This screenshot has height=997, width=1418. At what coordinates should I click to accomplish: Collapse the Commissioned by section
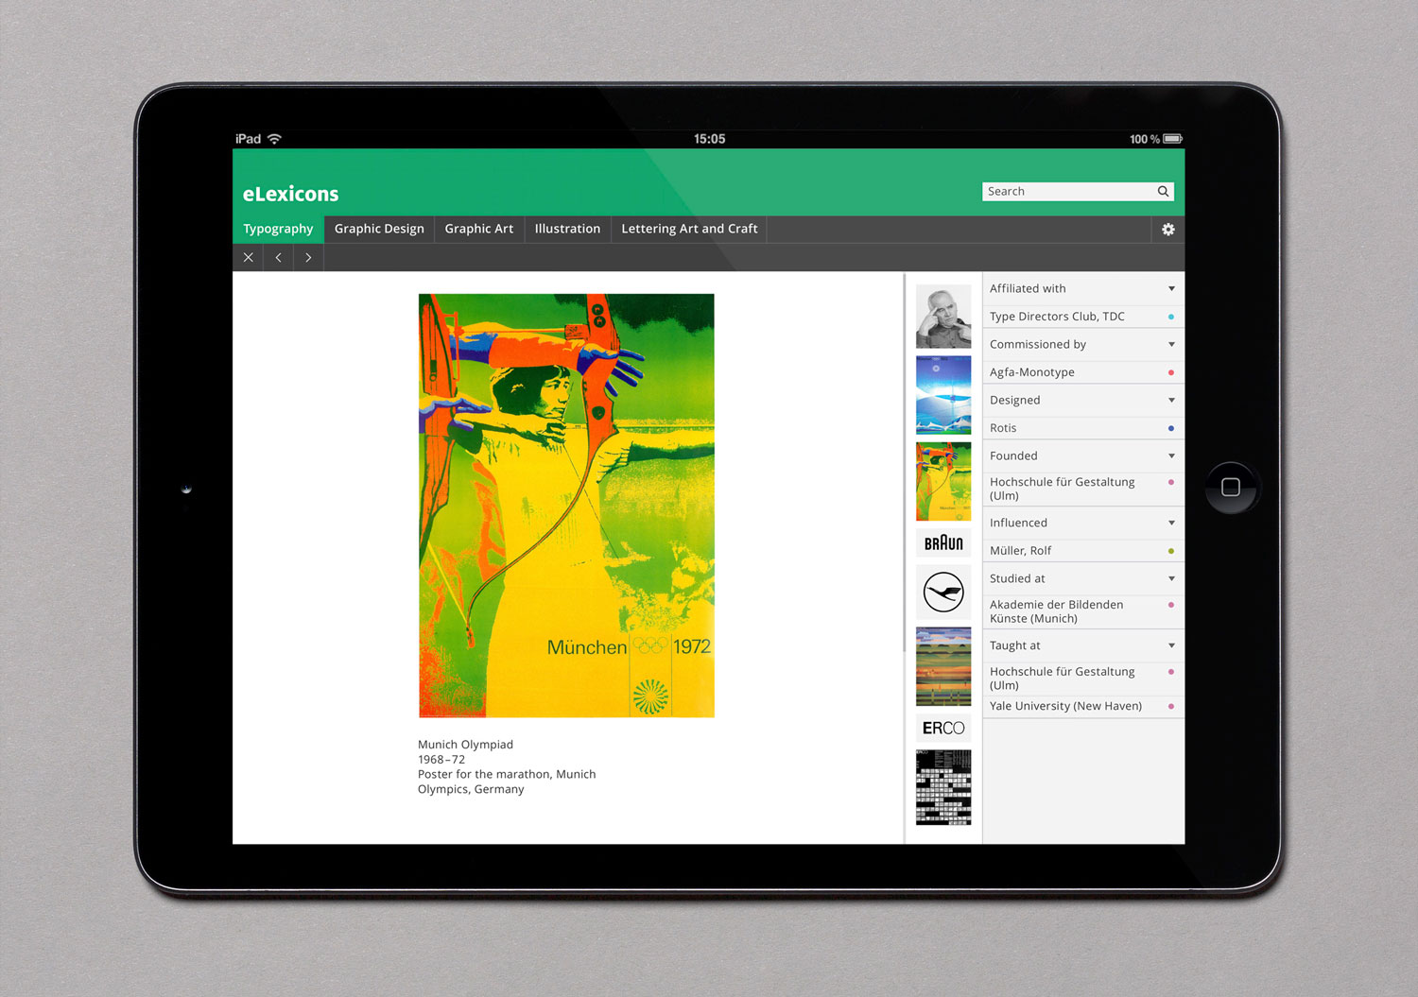1171,345
